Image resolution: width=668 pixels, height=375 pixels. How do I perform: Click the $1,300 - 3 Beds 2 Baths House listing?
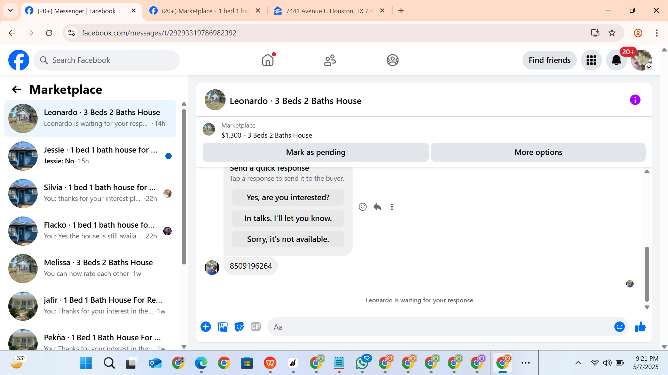point(267,135)
